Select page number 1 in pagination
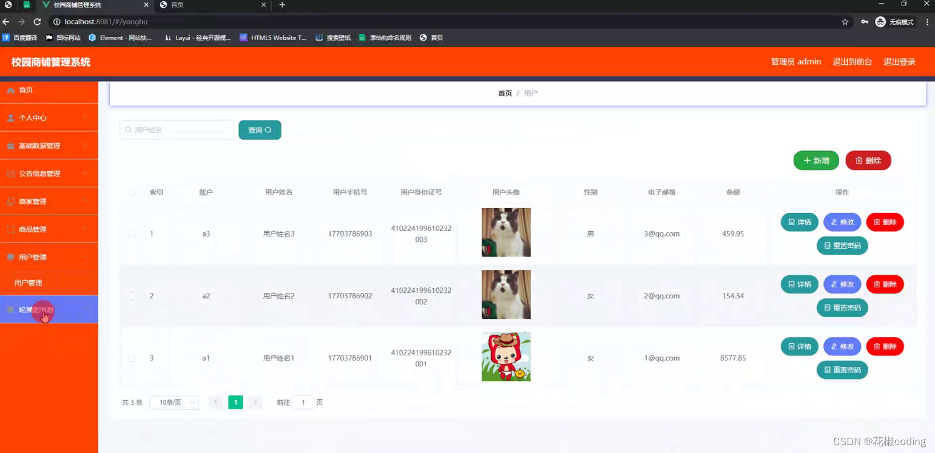Image resolution: width=935 pixels, height=453 pixels. click(235, 402)
